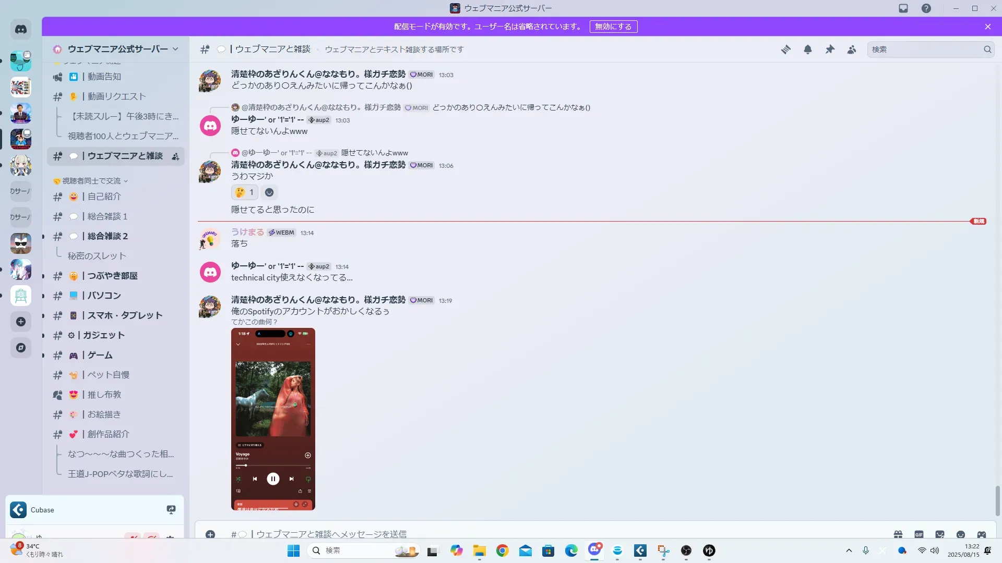Screen dimensions: 1002x563
Task: Click the 検索 search field
Action: tap(925, 50)
